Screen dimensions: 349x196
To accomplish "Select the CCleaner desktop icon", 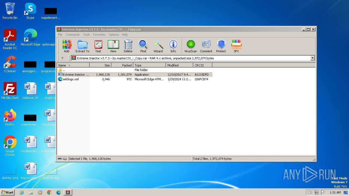I will [10, 64].
